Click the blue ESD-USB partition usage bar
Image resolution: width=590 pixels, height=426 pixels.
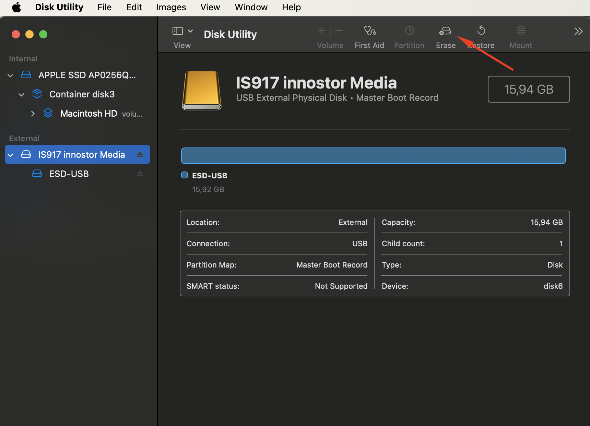coord(373,156)
